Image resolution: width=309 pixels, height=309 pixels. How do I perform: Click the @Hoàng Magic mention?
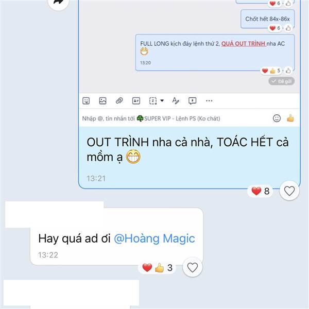coord(154,238)
